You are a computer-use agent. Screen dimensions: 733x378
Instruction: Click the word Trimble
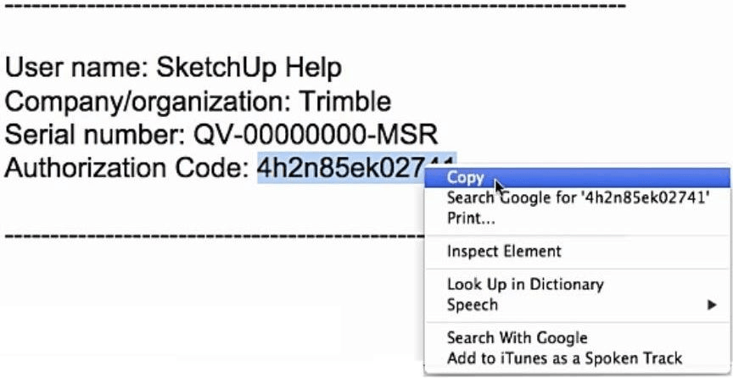tap(344, 102)
